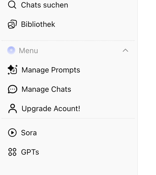This screenshot has height=175, width=156.
Task: Click the Manage Prompts sparkle icon
Action: coord(13,70)
